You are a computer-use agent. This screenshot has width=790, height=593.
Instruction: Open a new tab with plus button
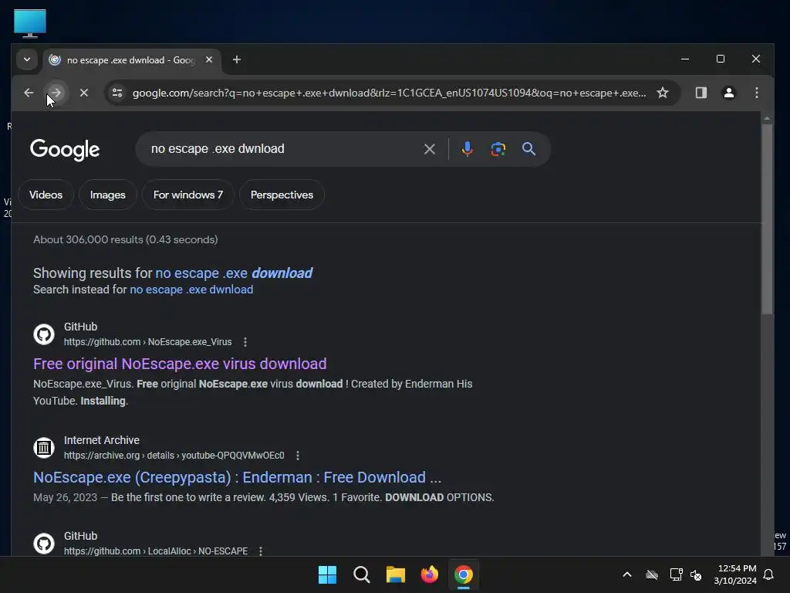tap(236, 59)
